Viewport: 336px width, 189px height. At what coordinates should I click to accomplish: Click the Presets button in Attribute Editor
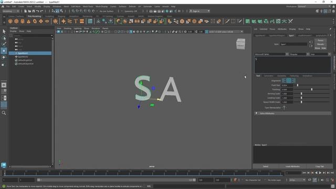pyautogui.click(x=320, y=44)
